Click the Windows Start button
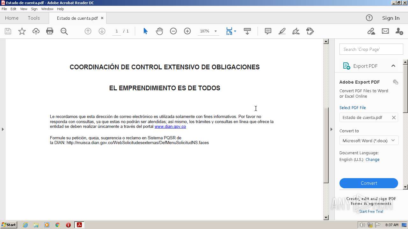The height and width of the screenshot is (229, 408). coord(9,225)
